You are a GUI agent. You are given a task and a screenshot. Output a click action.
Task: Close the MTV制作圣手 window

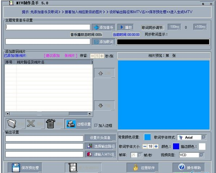tap(211, 4)
